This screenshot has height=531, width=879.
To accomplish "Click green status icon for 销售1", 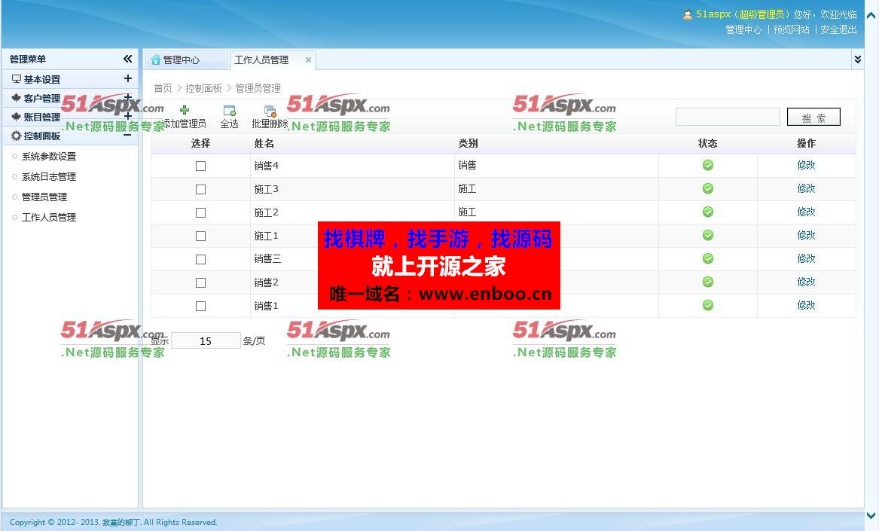I will (x=708, y=305).
